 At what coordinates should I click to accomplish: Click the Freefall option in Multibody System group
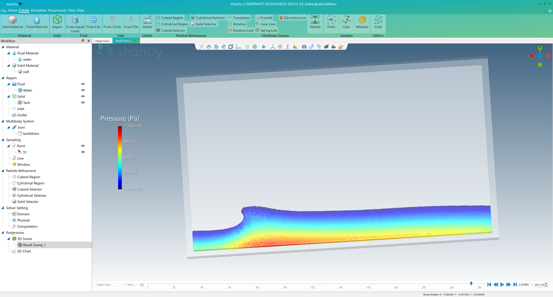[x=264, y=17]
